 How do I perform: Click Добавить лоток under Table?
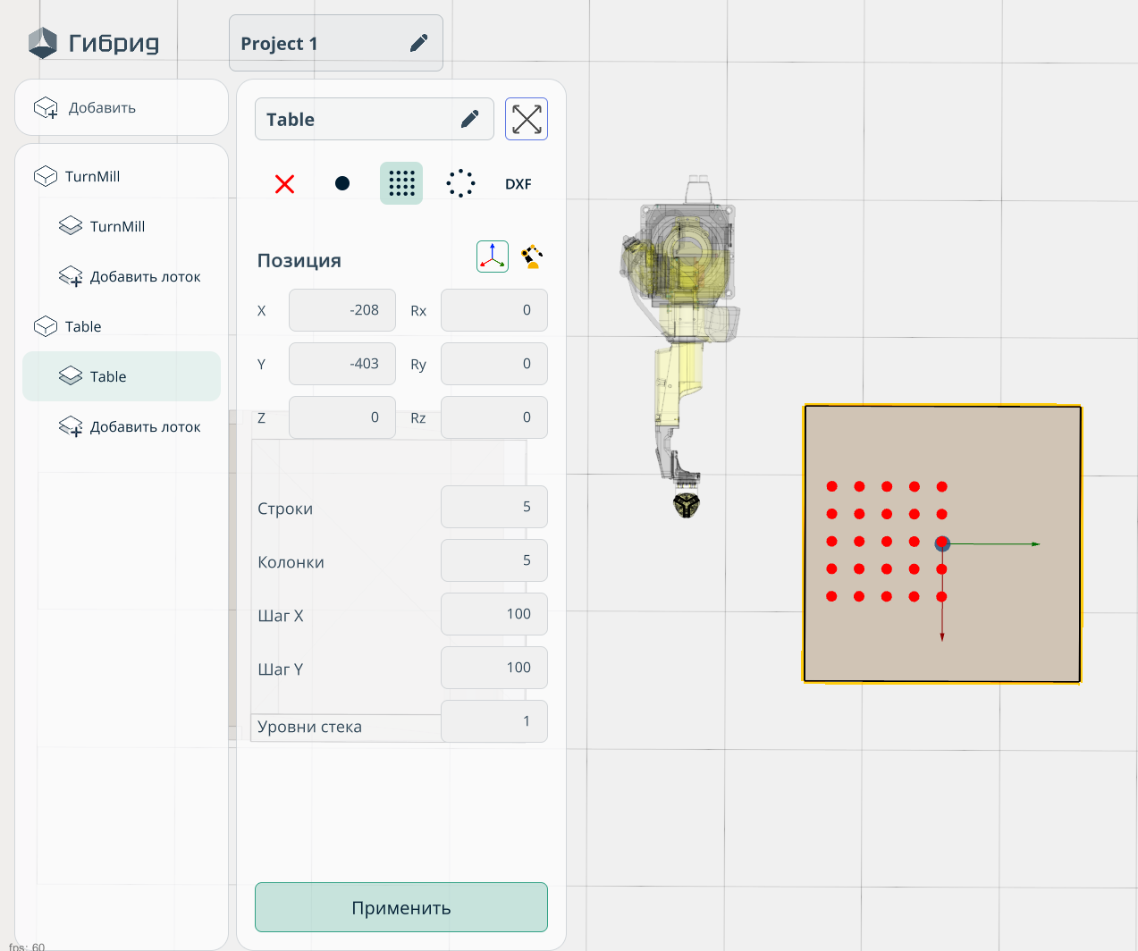coord(145,427)
